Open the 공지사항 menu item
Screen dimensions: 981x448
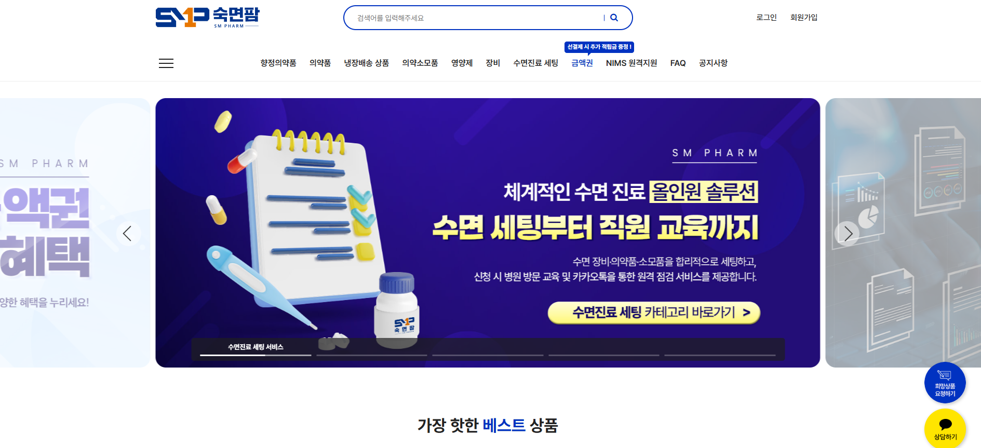click(x=713, y=63)
